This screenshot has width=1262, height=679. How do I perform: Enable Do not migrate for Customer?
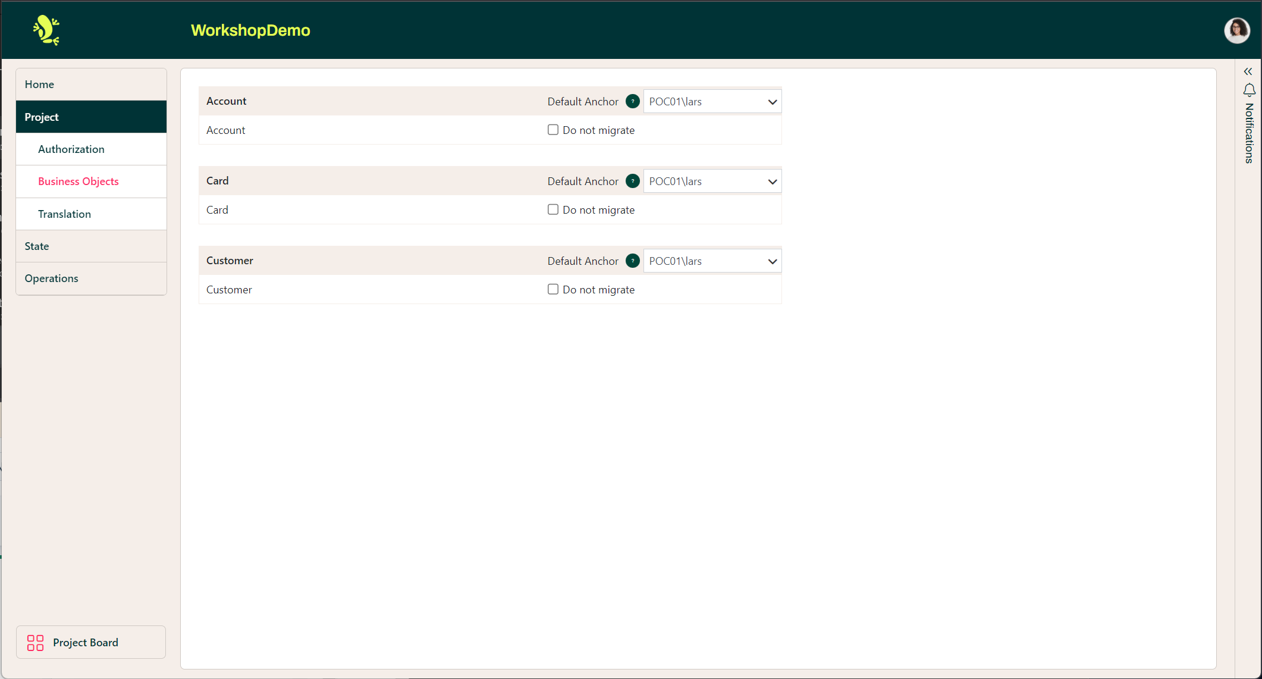552,289
